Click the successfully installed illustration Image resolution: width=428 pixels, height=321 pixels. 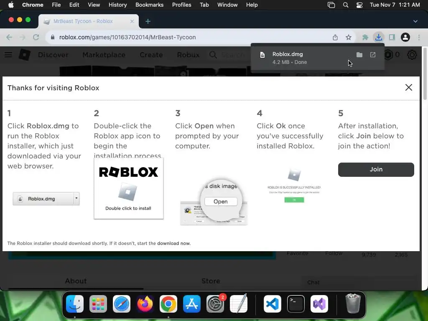[x=294, y=186]
